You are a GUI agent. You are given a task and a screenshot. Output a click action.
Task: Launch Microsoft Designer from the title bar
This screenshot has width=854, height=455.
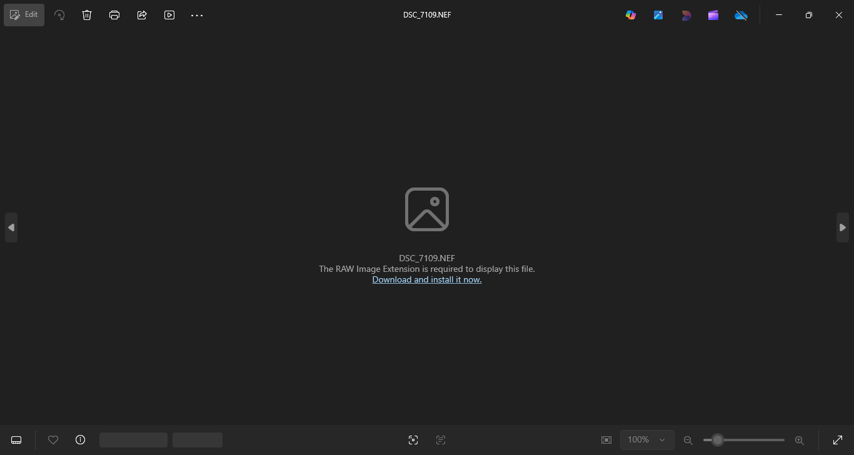point(686,15)
